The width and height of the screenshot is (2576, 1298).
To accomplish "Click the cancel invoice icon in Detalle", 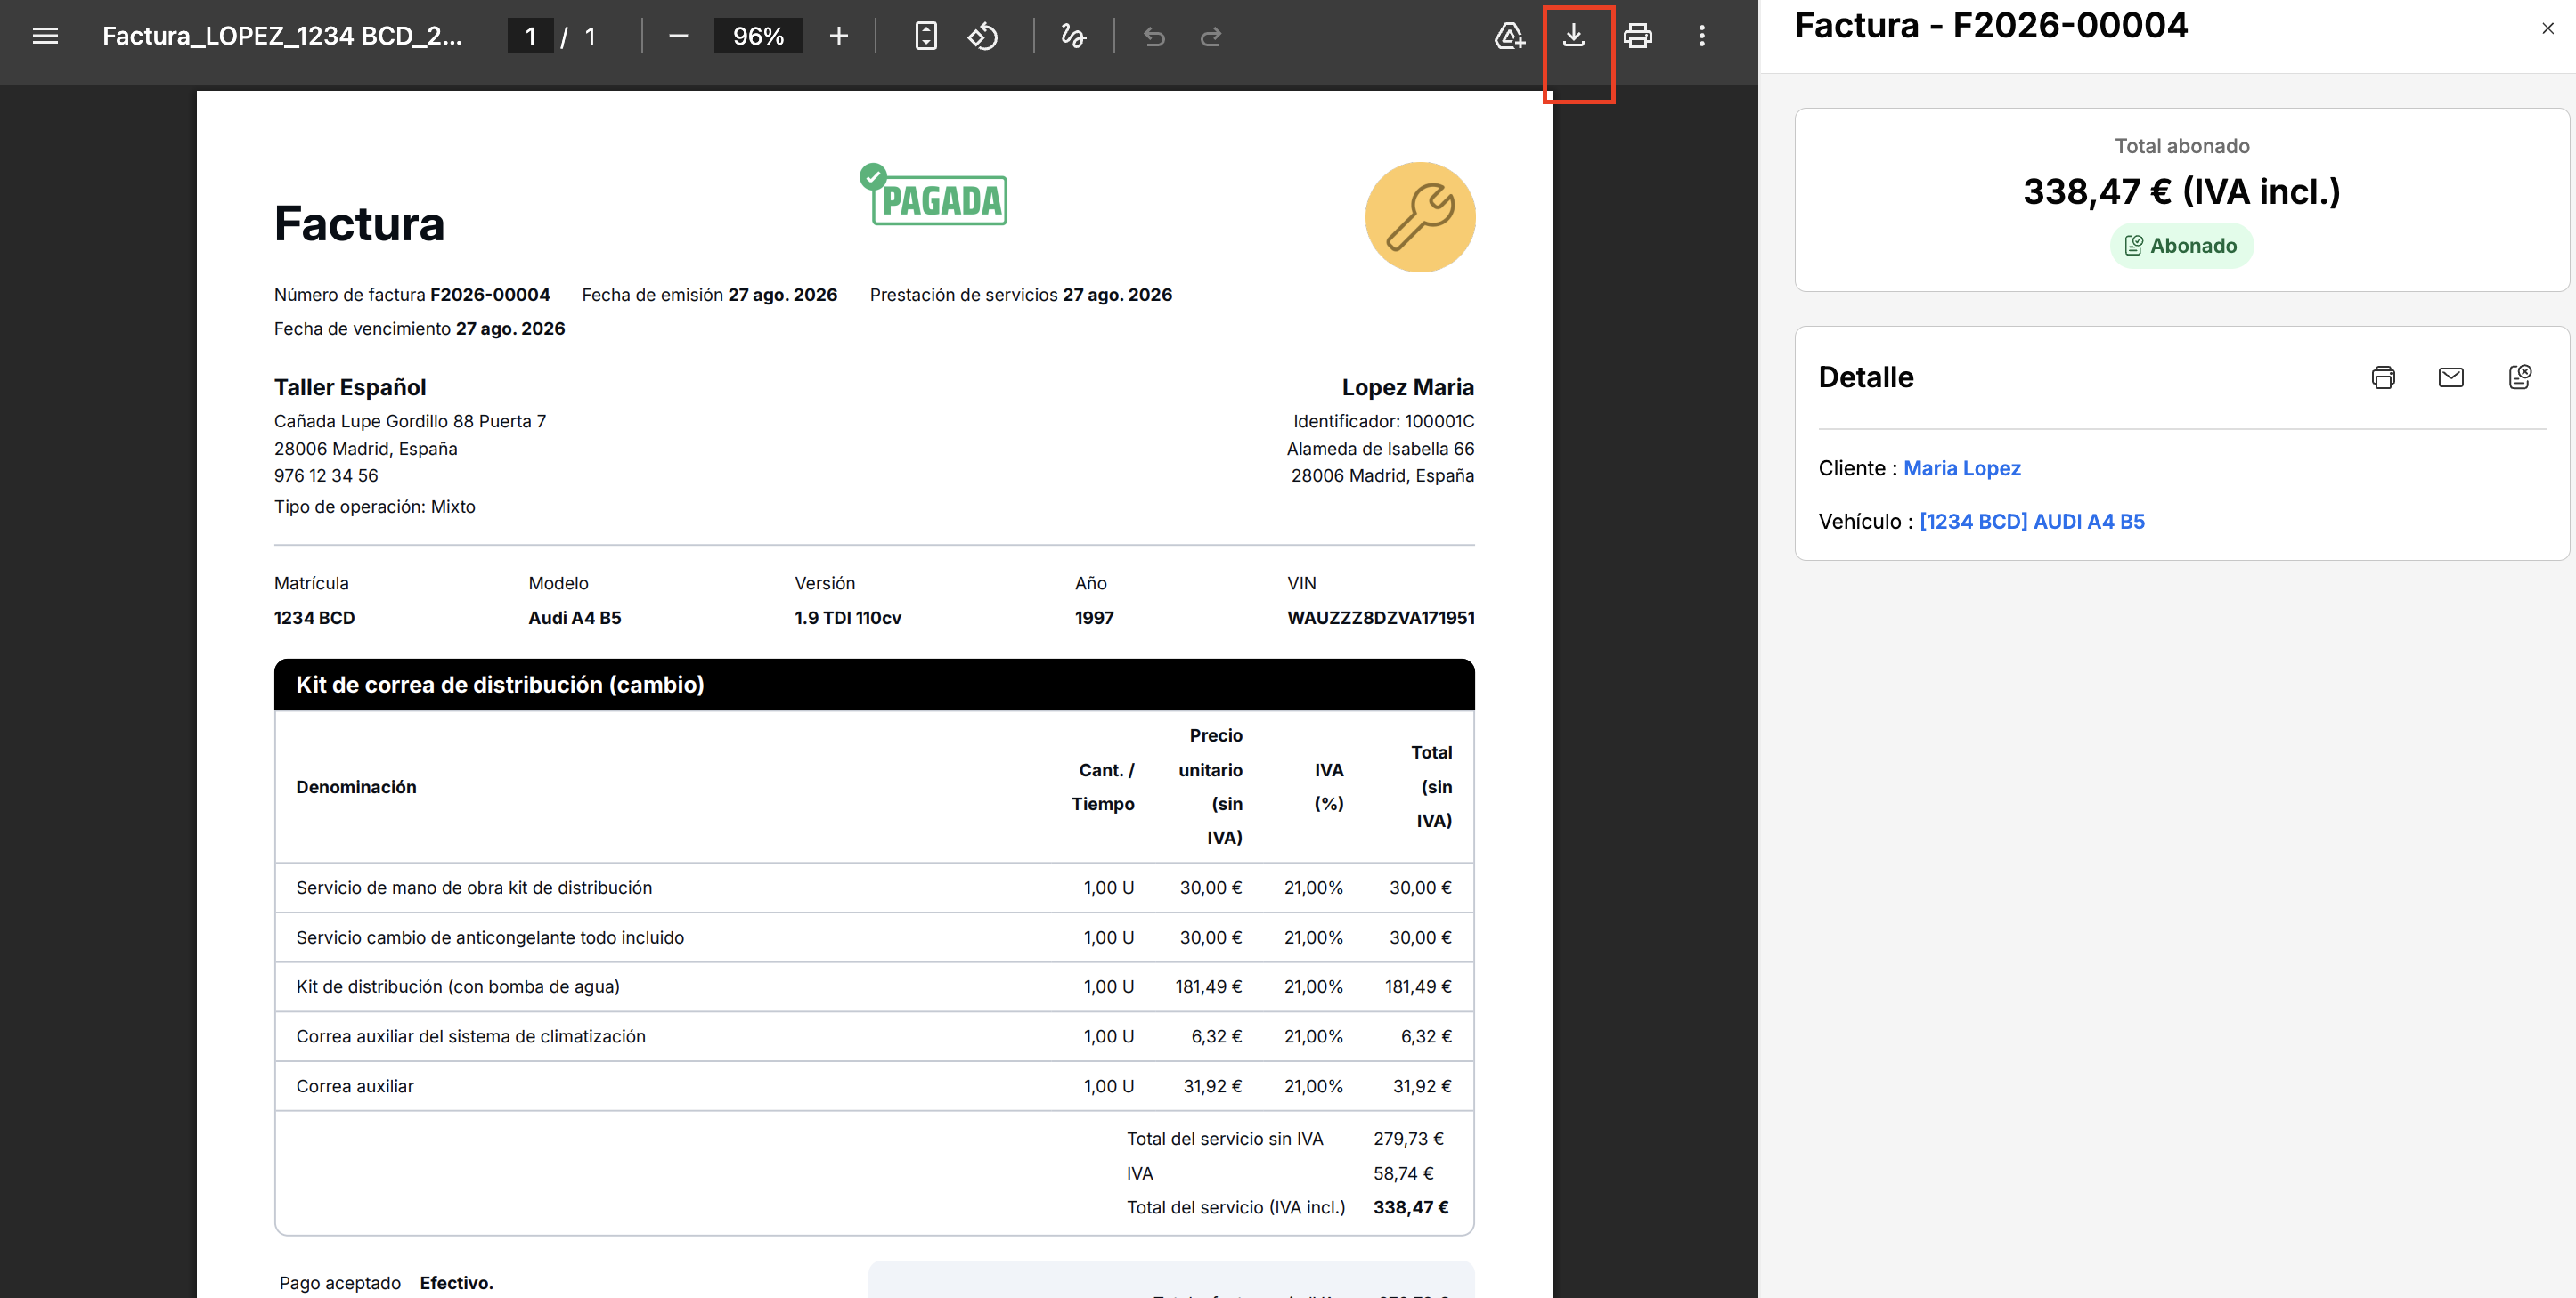I will [x=2520, y=377].
